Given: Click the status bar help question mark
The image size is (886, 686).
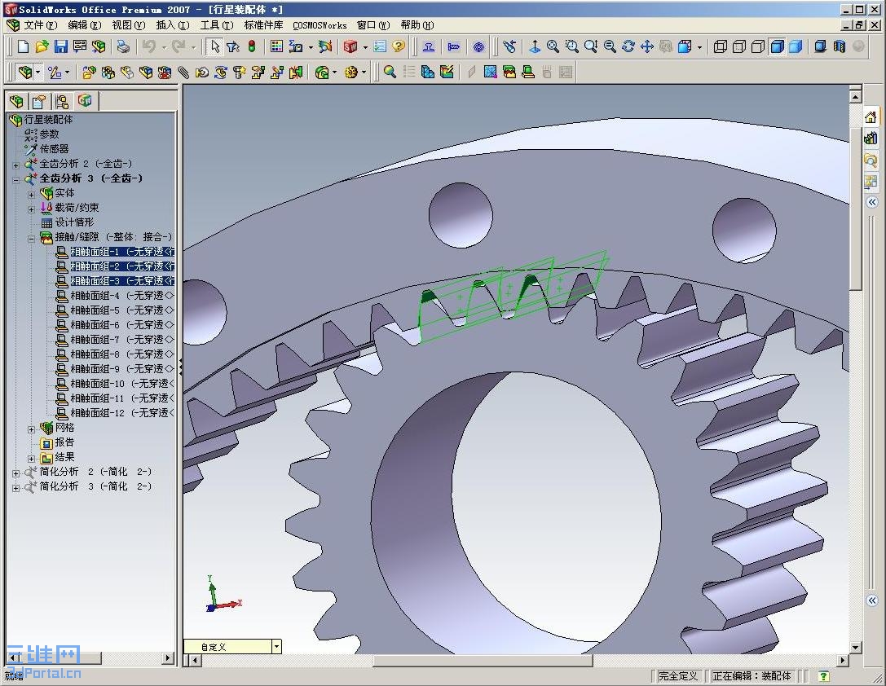Looking at the screenshot, I should point(823,676).
